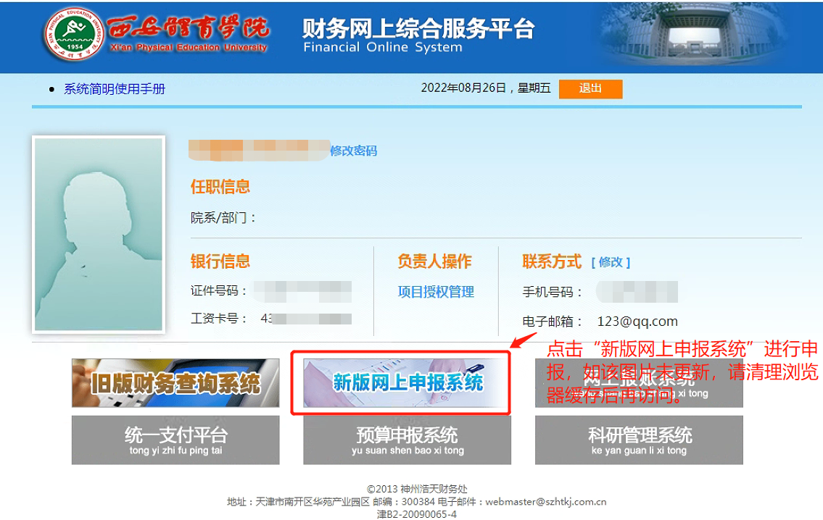Open the 项目授权管理 link
The image size is (823, 520).
[x=436, y=292]
